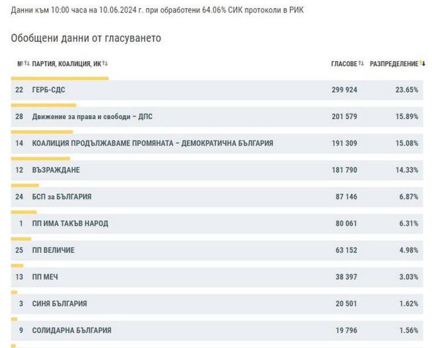This screenshot has width=432, height=348.
Task: Click the ПАРТИЯ, КОАЛИЦИЯ, ИК header label
Action: 67,64
